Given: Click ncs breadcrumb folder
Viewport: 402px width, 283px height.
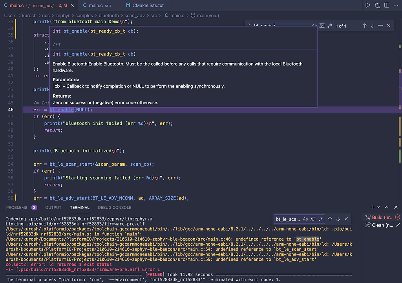Looking at the screenshot, I should point(46,16).
